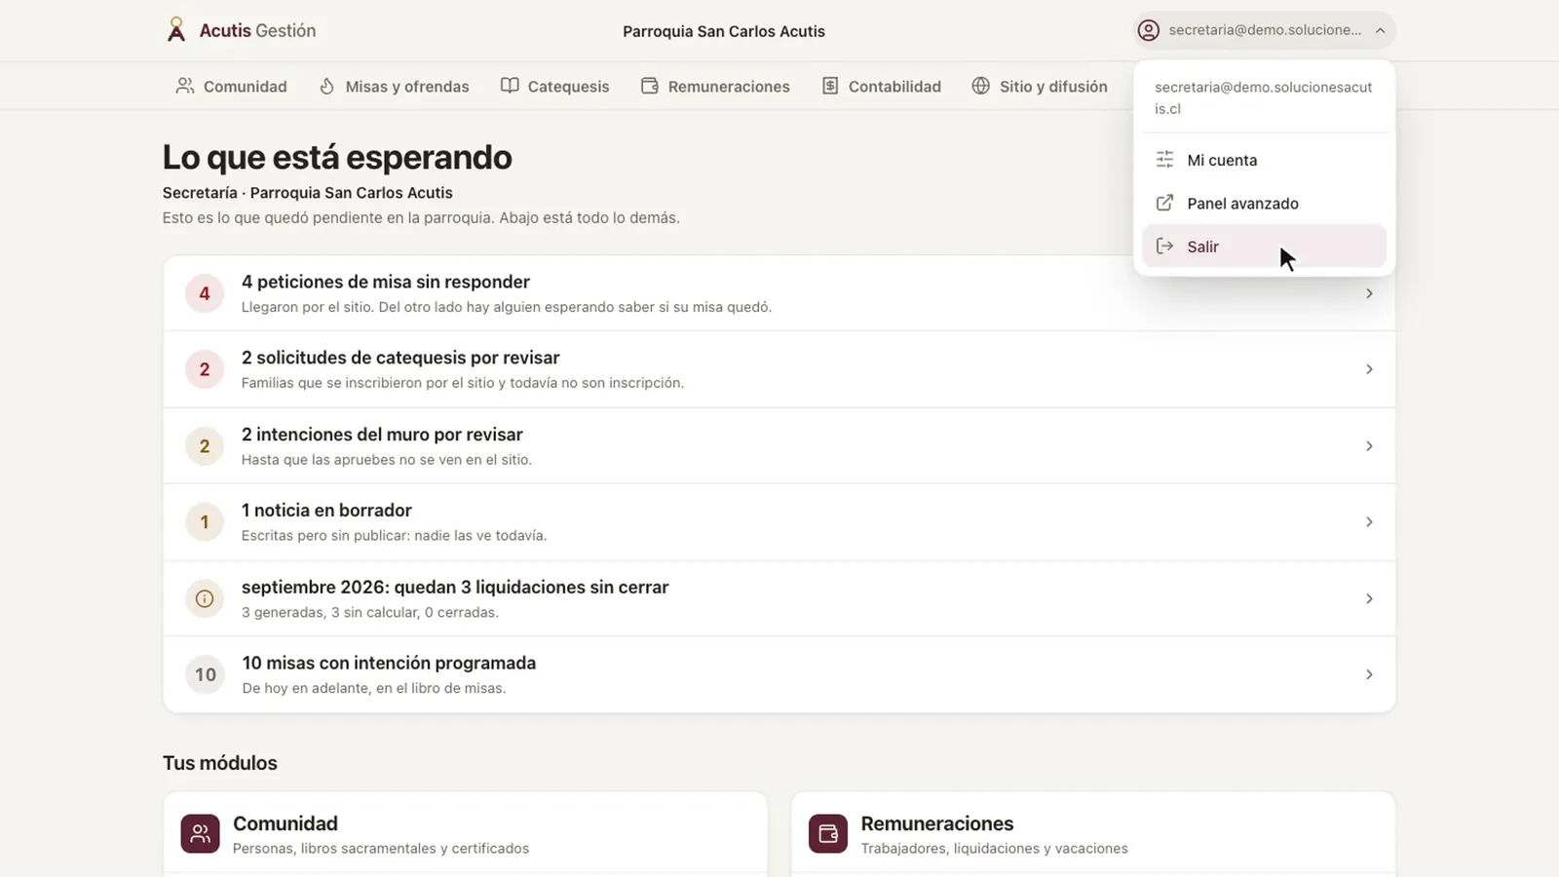Expand chevron on peticiones de misa row
Screen dimensions: 1559x877
tap(1369, 293)
